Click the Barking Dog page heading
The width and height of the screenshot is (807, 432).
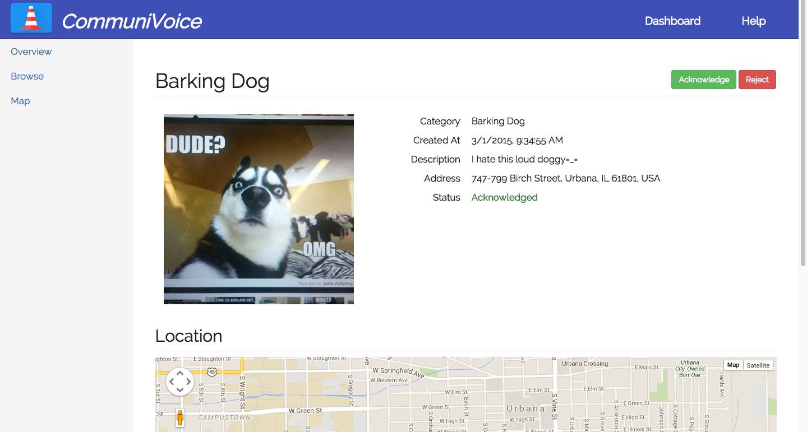[213, 81]
